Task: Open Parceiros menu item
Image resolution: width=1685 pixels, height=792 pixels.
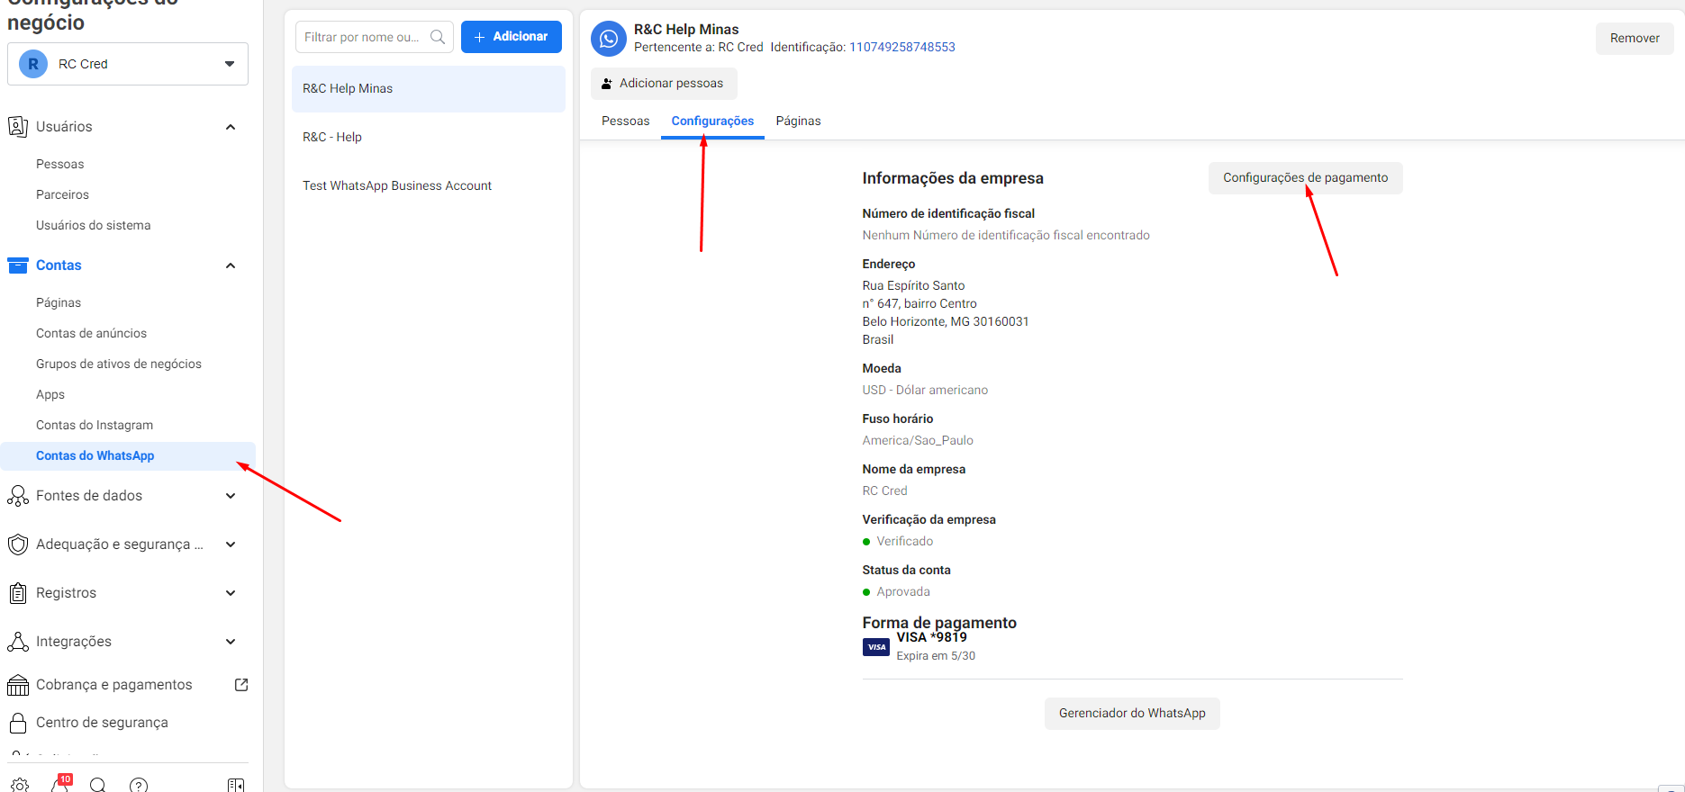Action: [62, 194]
